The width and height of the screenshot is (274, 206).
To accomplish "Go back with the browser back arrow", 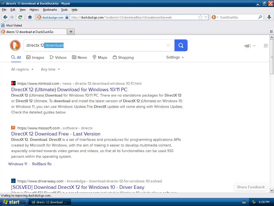I will click(5, 17).
